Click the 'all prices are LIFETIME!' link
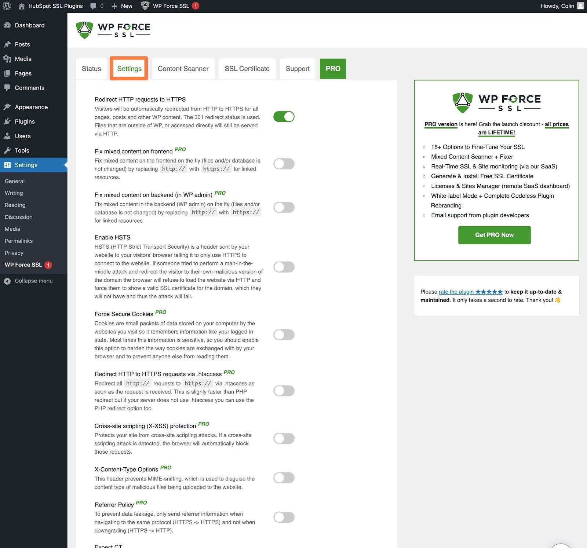The height and width of the screenshot is (548, 587). pos(524,128)
